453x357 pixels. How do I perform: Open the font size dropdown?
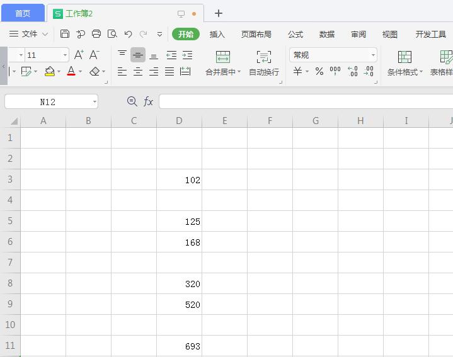click(x=66, y=55)
